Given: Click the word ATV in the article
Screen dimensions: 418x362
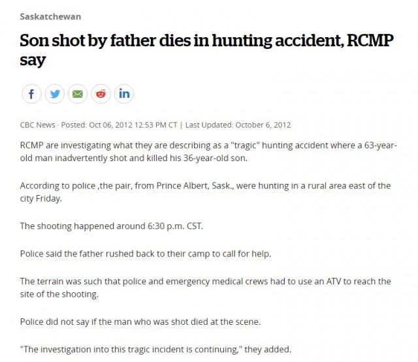Looking at the screenshot, I should click(334, 281).
